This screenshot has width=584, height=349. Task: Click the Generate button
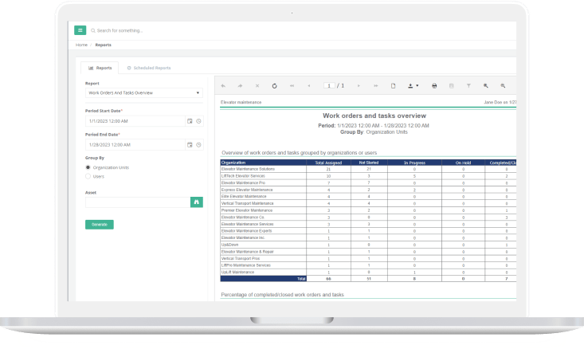click(99, 225)
